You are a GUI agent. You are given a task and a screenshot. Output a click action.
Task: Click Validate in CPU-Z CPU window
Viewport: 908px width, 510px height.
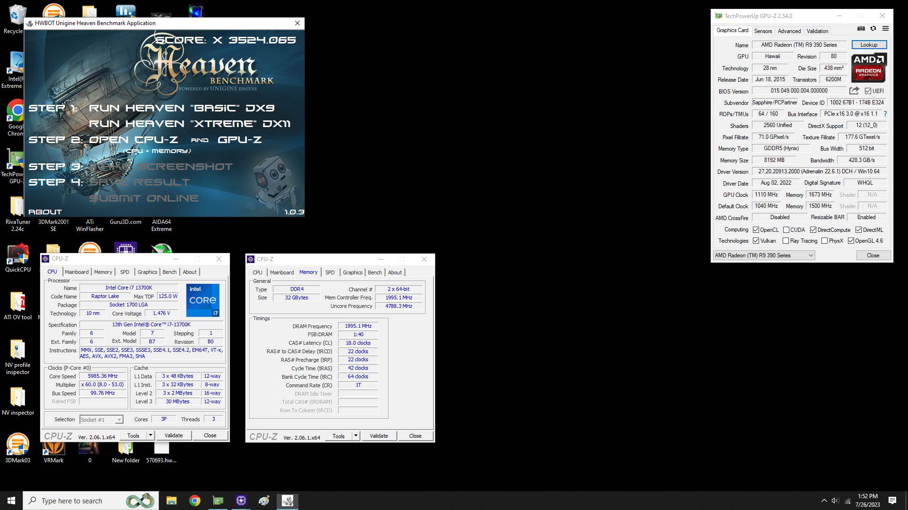pyautogui.click(x=174, y=435)
